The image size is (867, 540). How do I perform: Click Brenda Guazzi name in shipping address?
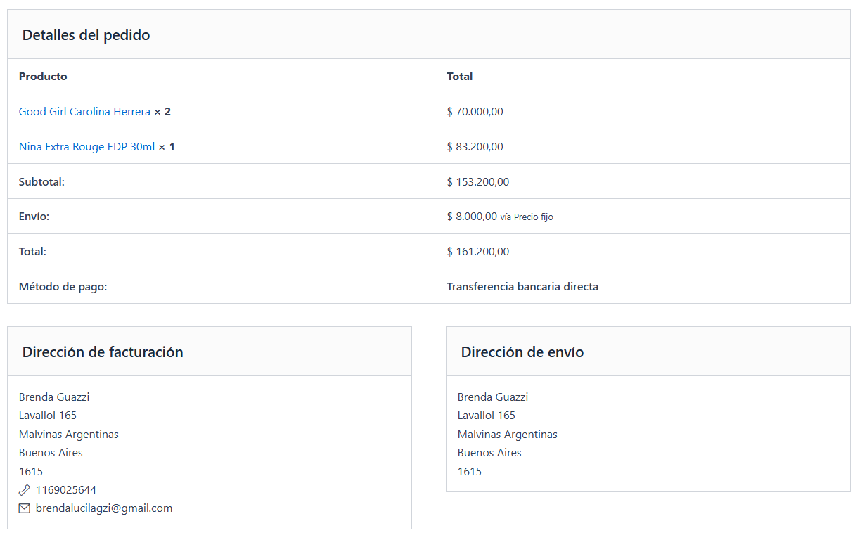pyautogui.click(x=493, y=397)
